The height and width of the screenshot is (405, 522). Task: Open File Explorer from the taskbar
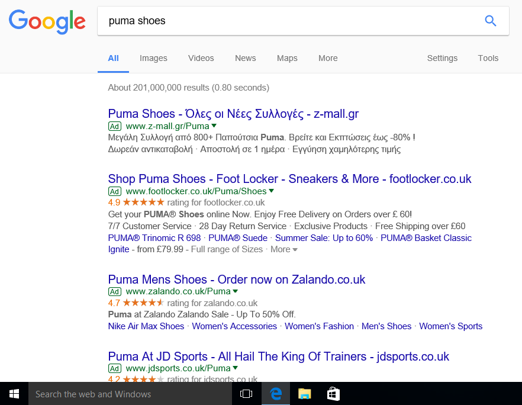pyautogui.click(x=304, y=394)
